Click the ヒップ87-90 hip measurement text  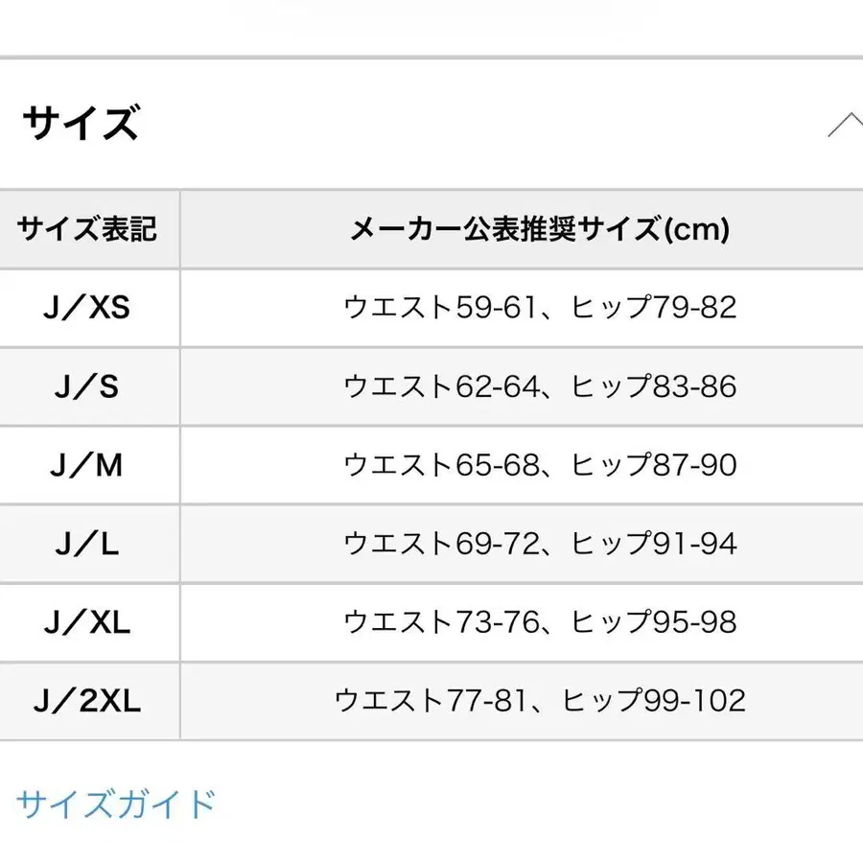(655, 465)
